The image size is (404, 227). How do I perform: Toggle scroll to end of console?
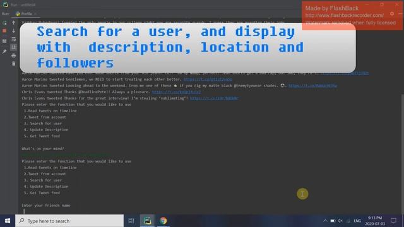tap(14, 47)
